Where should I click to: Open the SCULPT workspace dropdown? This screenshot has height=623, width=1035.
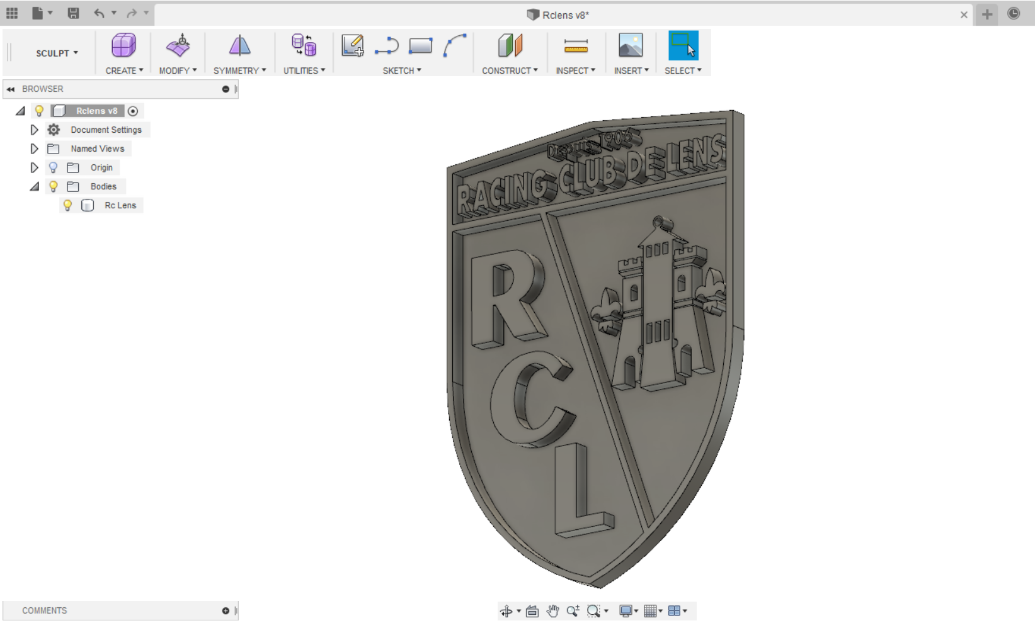(57, 53)
